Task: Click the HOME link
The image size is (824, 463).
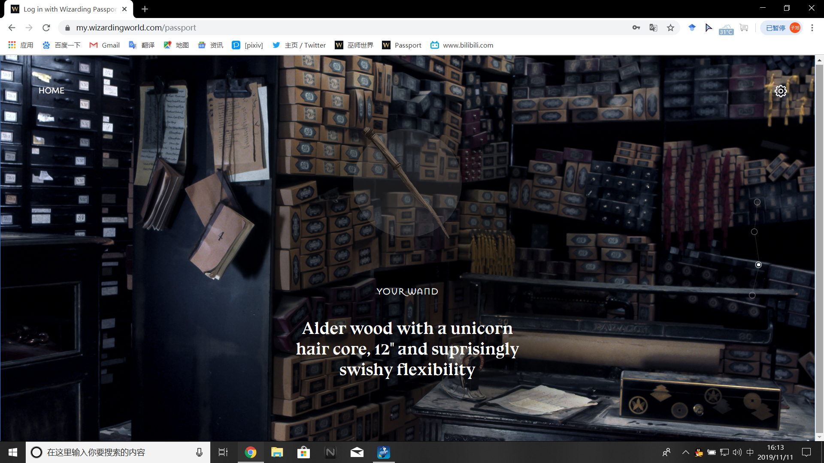Action: tap(51, 90)
